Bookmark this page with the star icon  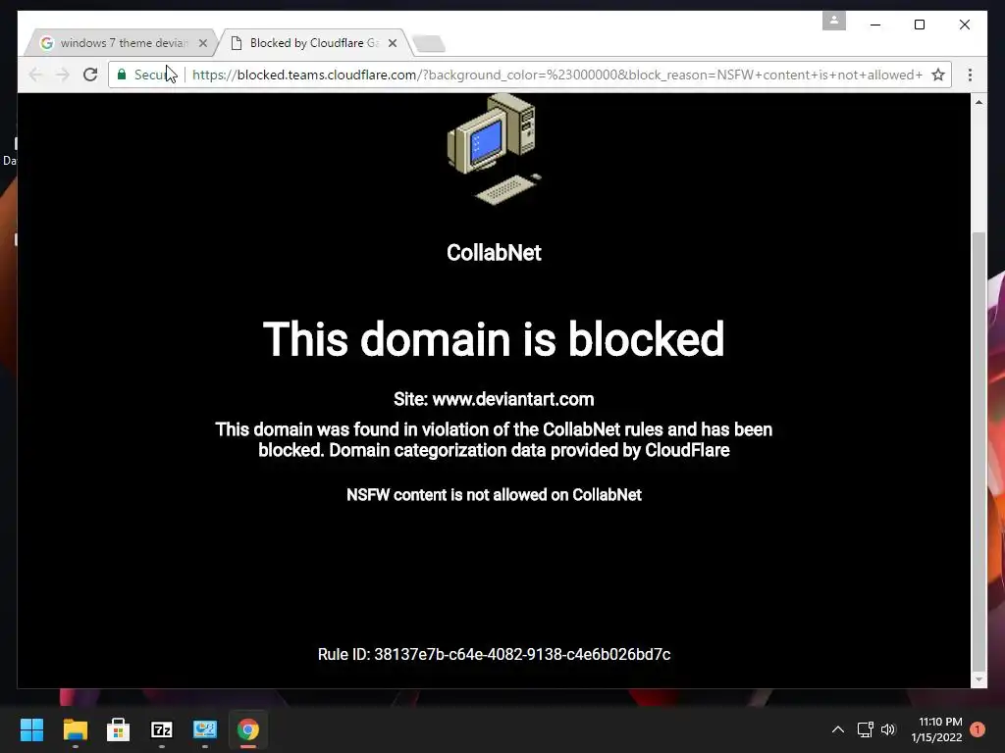coord(937,75)
